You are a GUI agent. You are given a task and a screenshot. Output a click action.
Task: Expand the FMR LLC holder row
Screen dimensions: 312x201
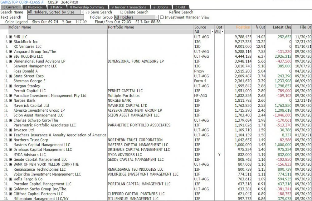11,37
